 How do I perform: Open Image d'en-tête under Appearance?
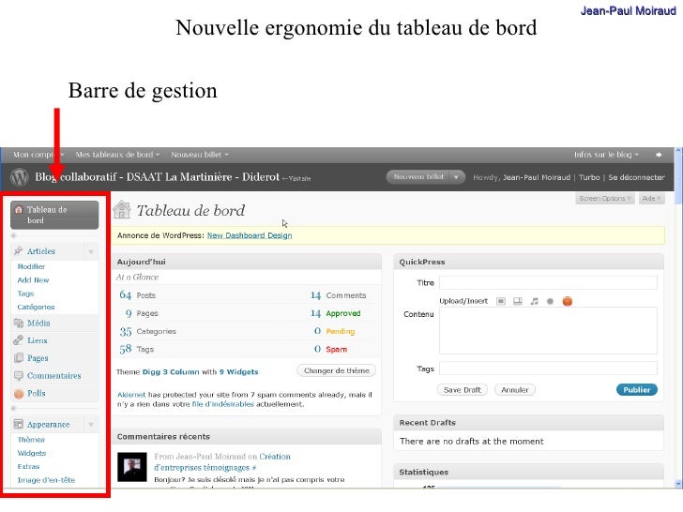pos(46,480)
